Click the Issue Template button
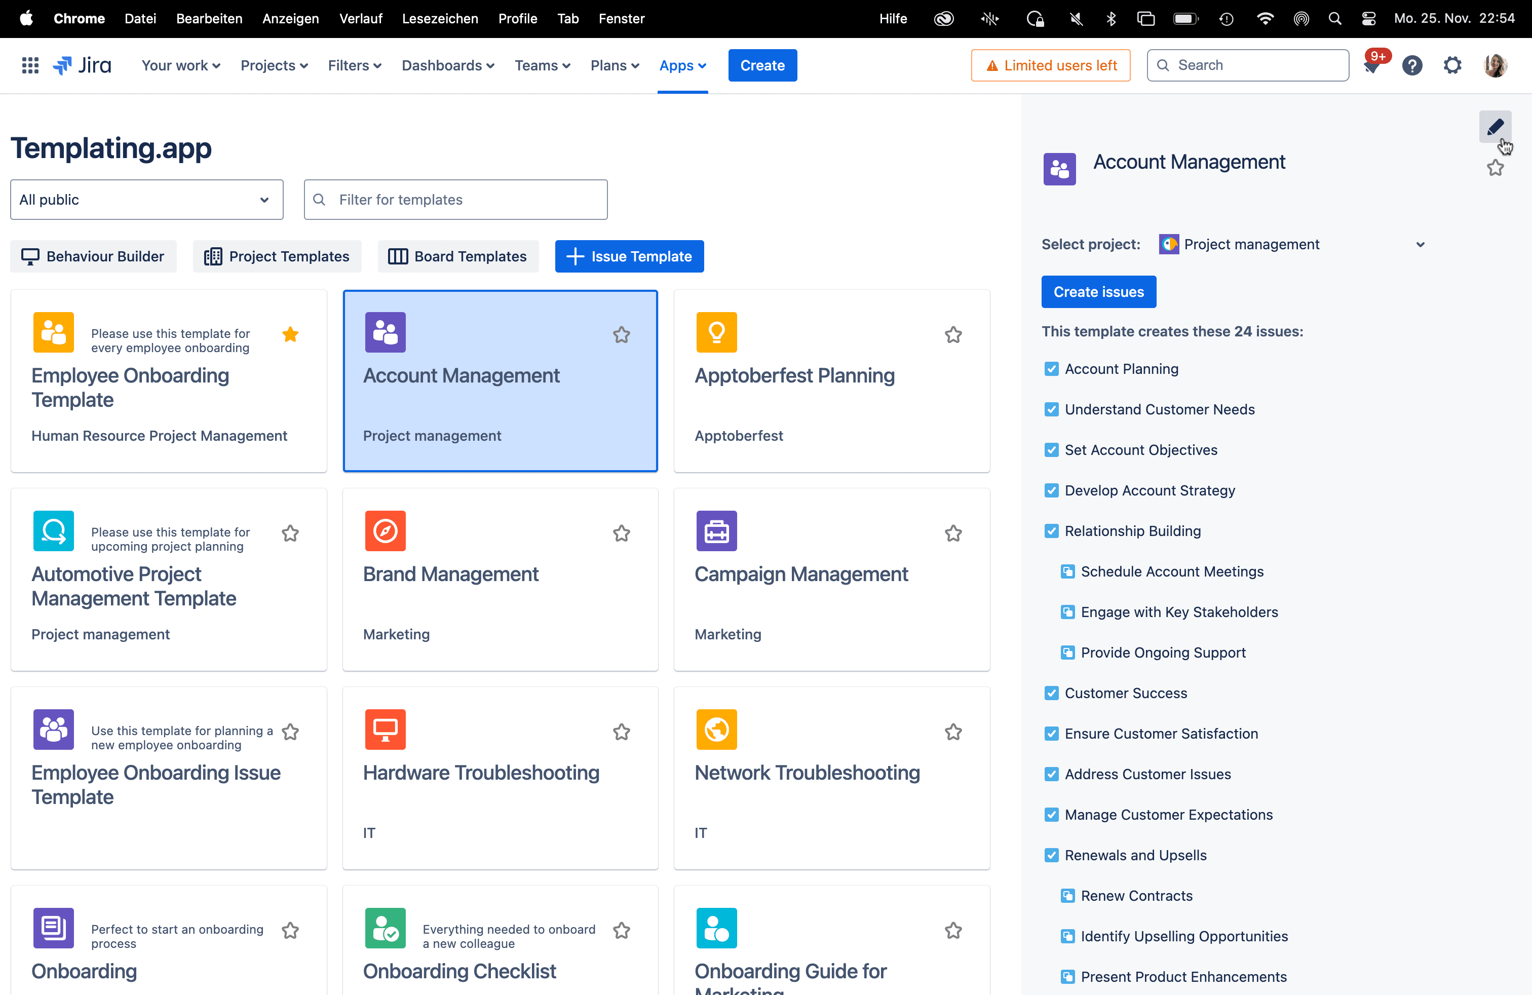Screen dimensions: 1532x995 (629, 256)
